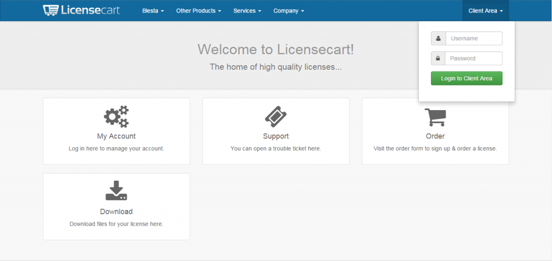Click the My Account gears icon
Image resolution: width=552 pixels, height=261 pixels.
coord(116,117)
